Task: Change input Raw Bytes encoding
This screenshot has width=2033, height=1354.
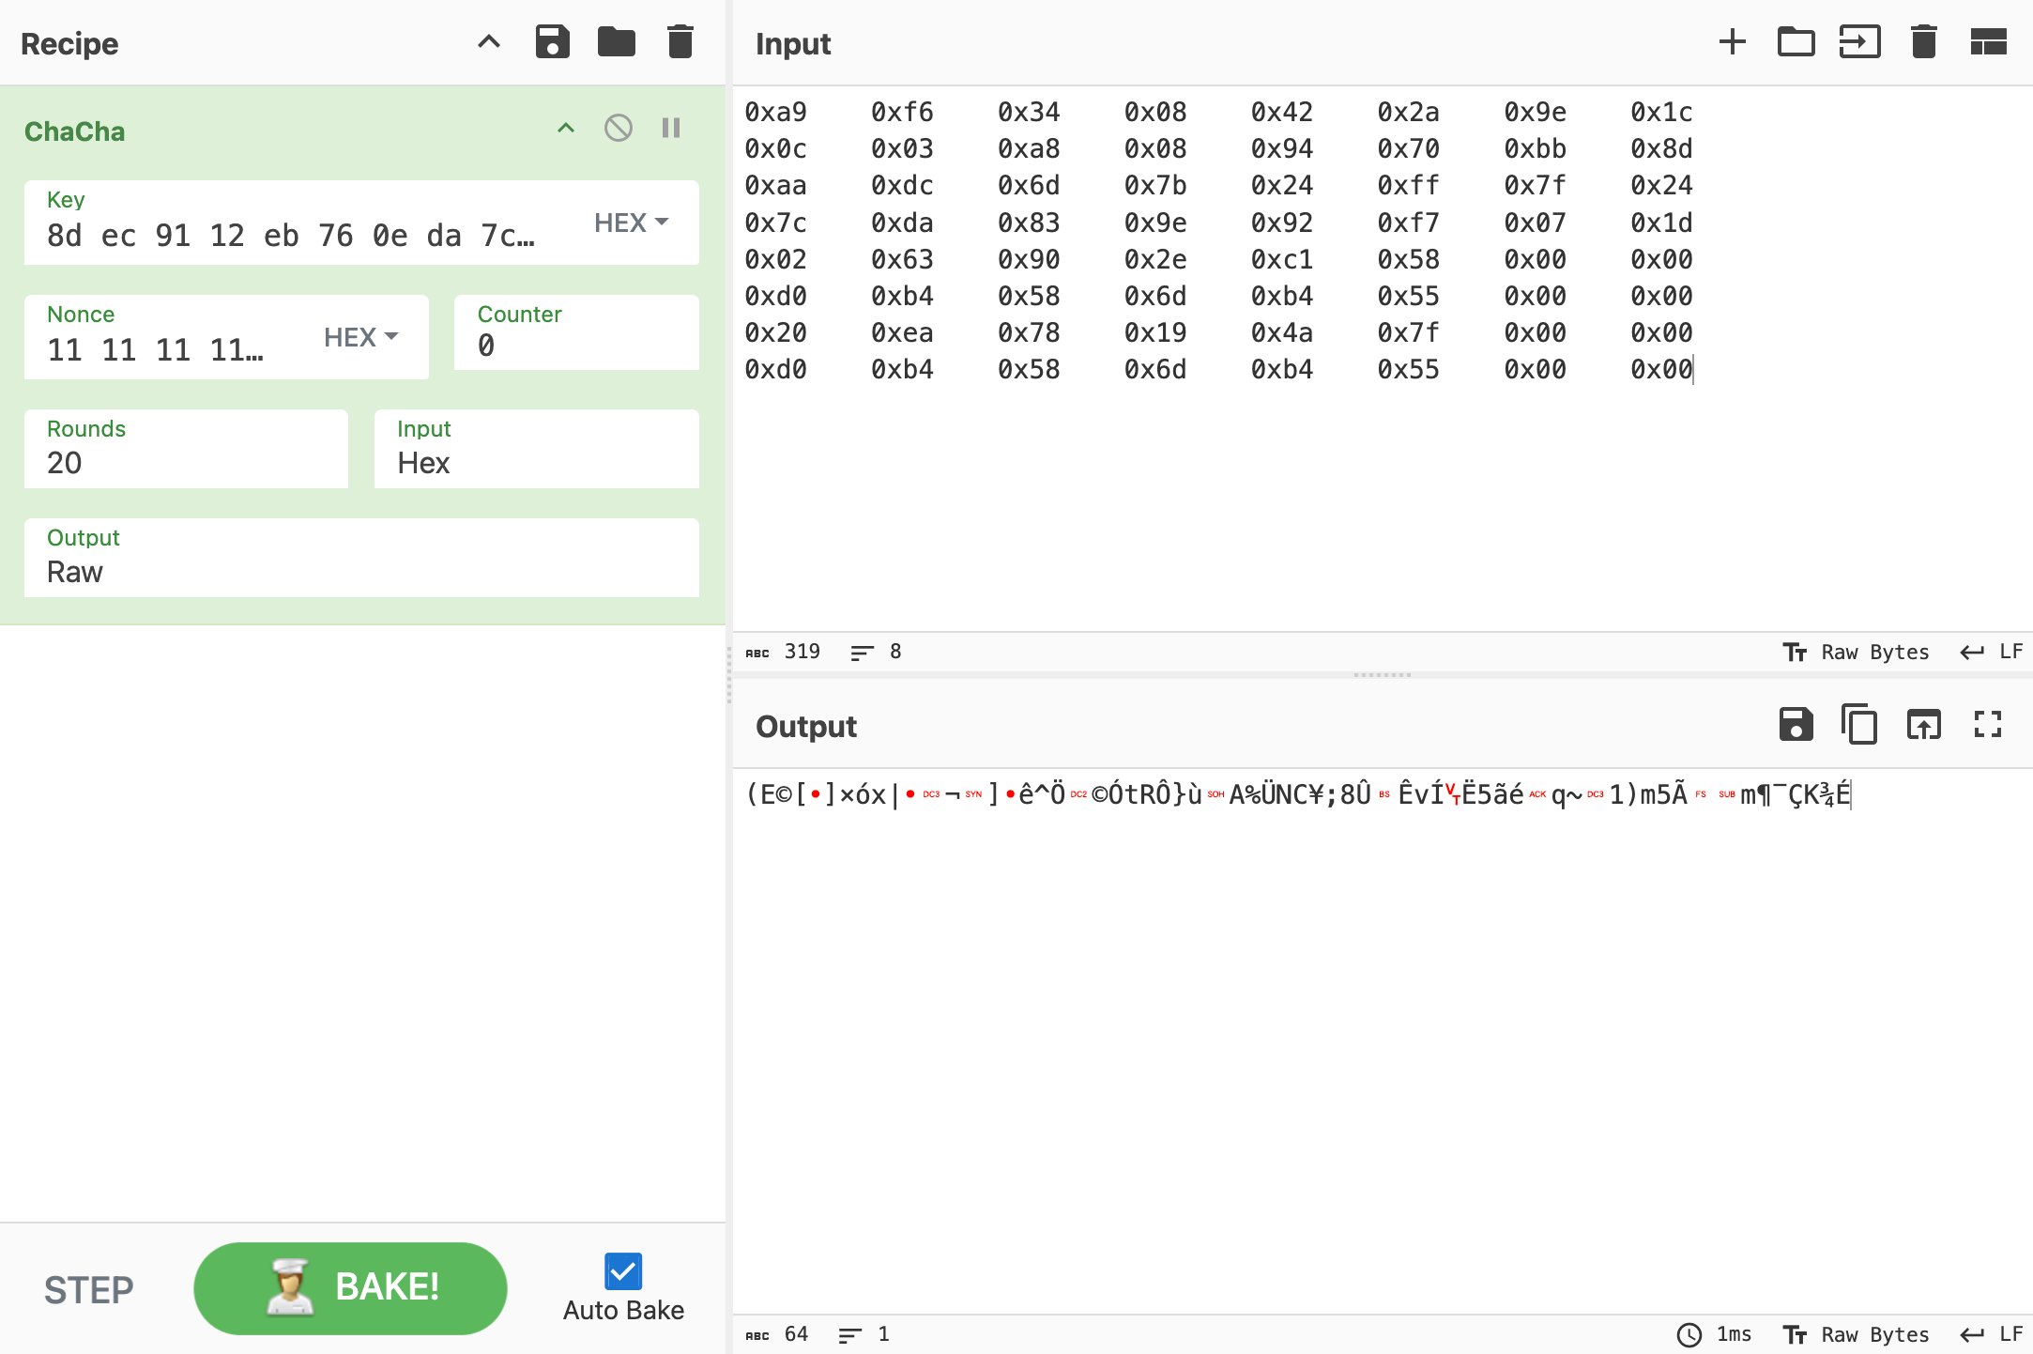Action: (x=1857, y=652)
